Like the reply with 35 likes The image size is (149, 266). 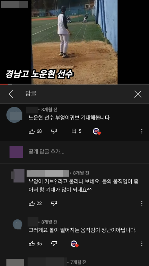(x=32, y=244)
